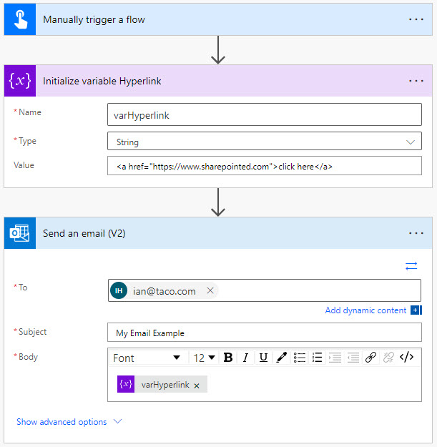Click the blue plus dynamic content icon

pyautogui.click(x=416, y=310)
